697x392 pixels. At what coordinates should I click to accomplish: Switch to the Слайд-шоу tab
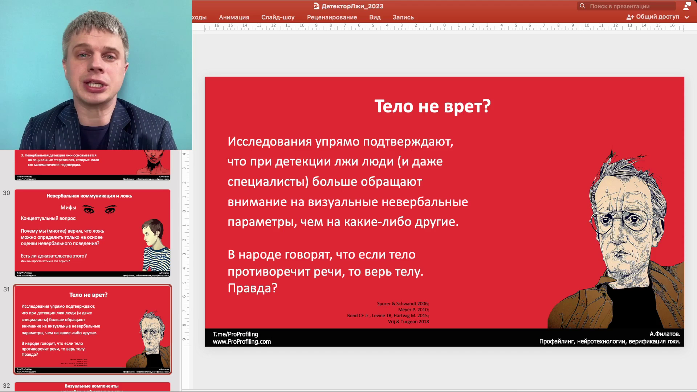[278, 17]
